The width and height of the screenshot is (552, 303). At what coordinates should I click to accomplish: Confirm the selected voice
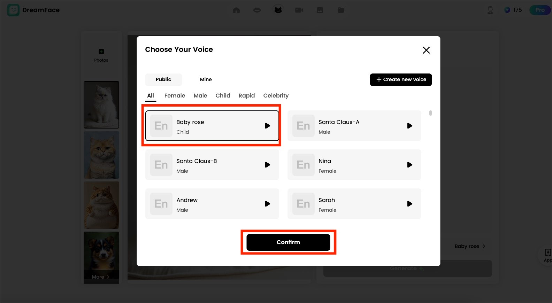tap(288, 242)
